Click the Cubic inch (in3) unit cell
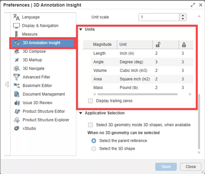This screenshot has height=174, width=205. 133,71
